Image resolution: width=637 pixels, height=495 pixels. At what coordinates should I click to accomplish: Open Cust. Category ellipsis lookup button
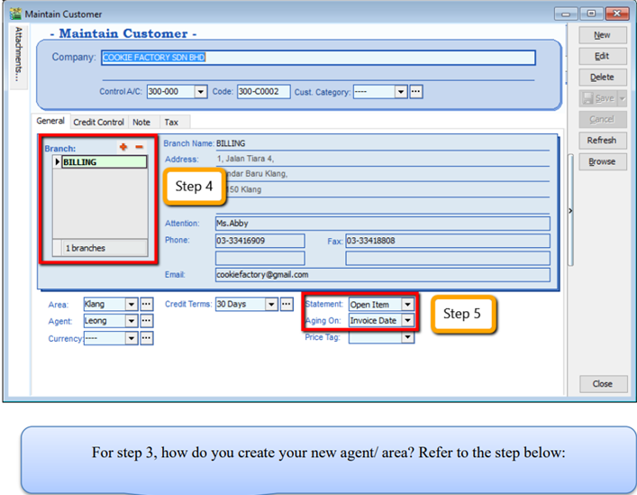click(415, 92)
